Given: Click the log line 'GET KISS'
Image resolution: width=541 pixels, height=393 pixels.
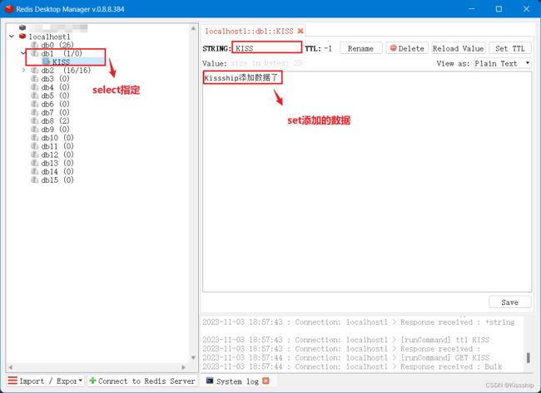Looking at the screenshot, I should 345,358.
